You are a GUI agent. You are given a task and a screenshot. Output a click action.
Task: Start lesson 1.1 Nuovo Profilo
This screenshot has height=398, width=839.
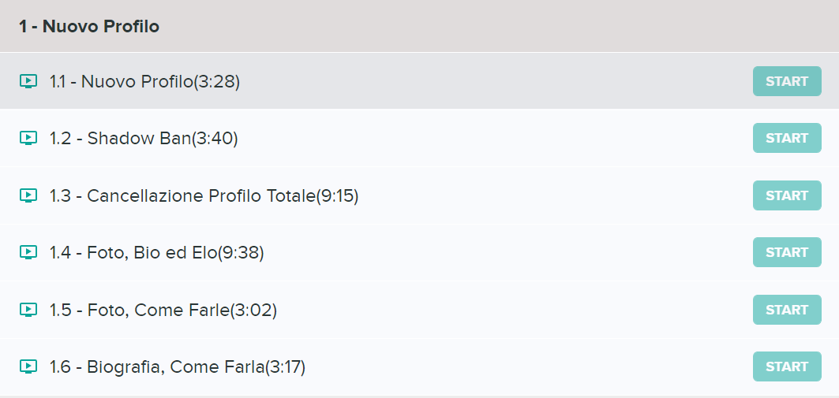pos(787,81)
